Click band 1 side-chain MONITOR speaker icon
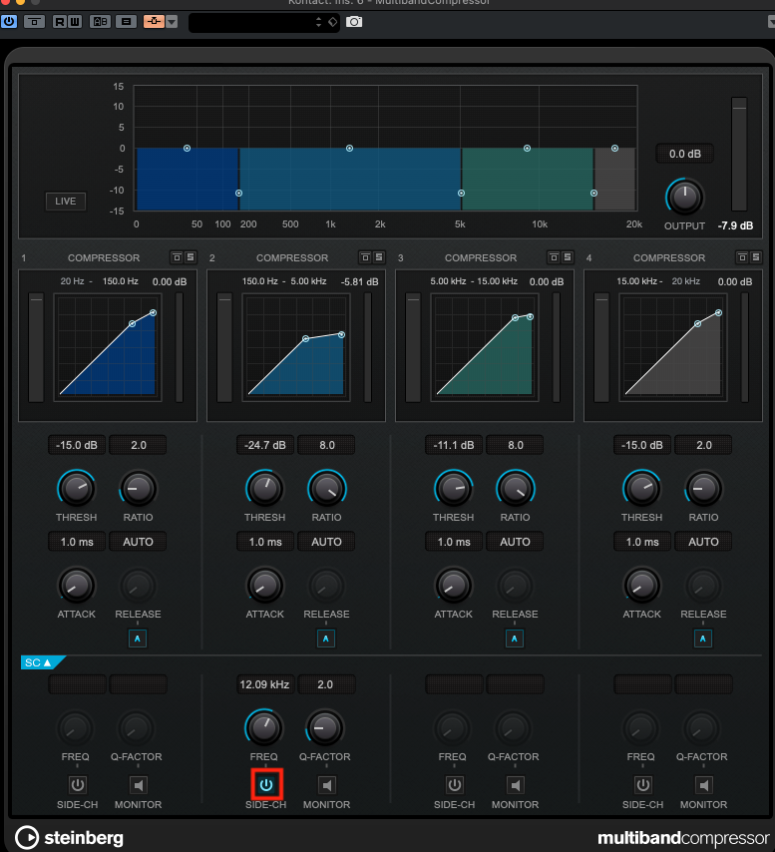 point(138,785)
